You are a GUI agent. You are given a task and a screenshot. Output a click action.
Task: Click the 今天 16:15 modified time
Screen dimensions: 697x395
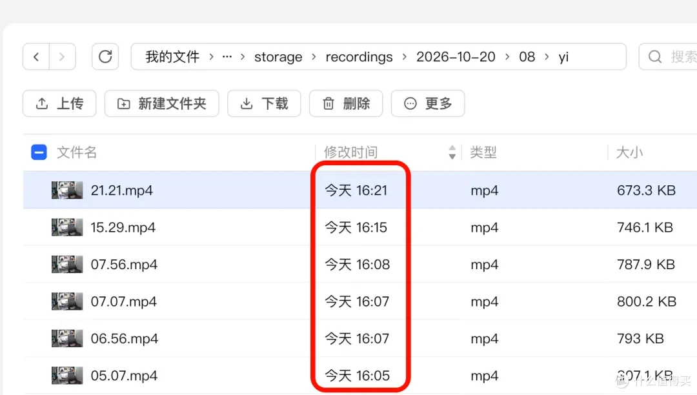356,227
